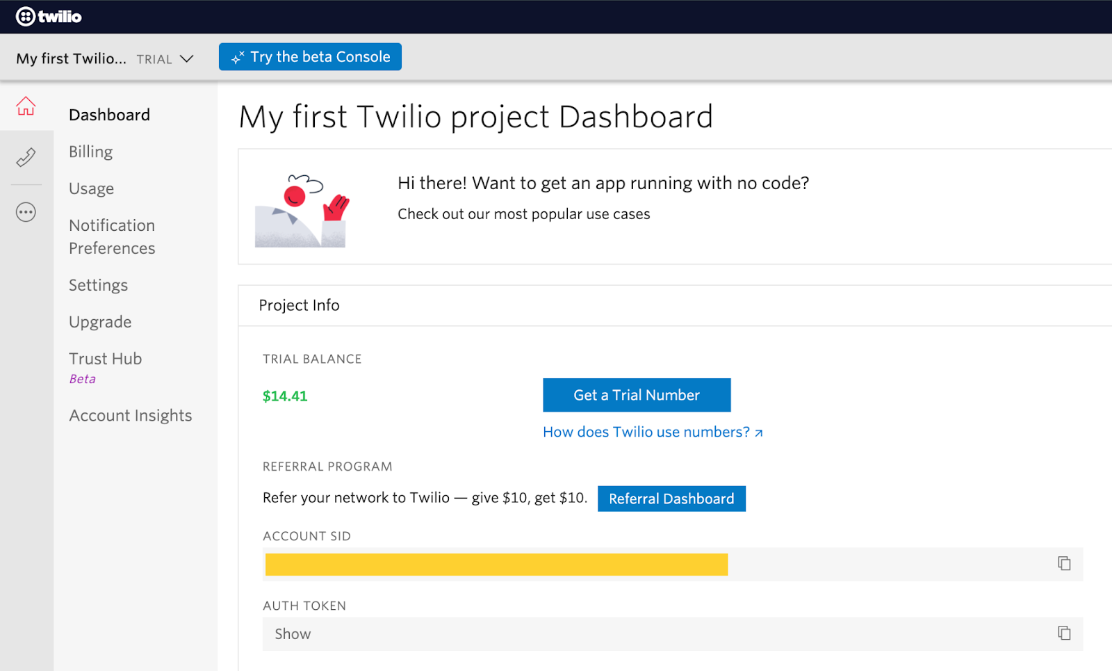Open Account Insights page
Viewport: 1112px width, 671px height.
[x=131, y=415]
